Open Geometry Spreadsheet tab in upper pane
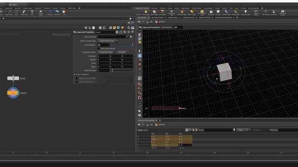Image resolution: width=298 pixels, height=167 pixels. [x=223, y=18]
